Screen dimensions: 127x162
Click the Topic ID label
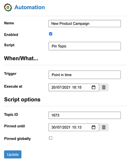click(11, 114)
